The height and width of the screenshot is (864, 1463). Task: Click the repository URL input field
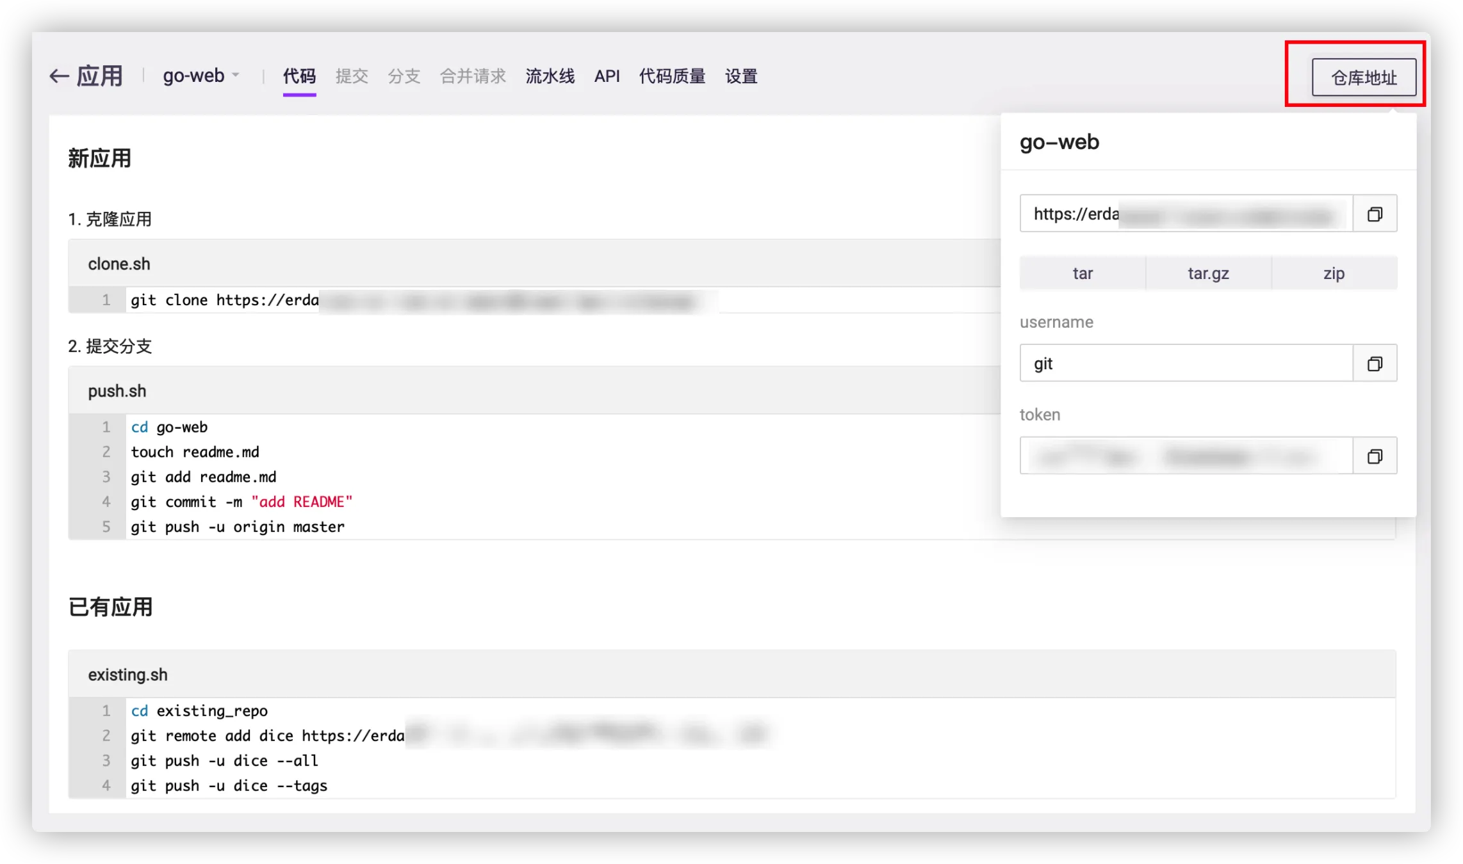[1185, 214]
